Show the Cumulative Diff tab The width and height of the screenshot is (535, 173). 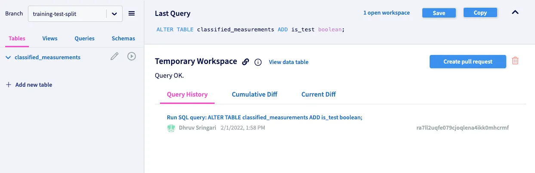coord(255,94)
